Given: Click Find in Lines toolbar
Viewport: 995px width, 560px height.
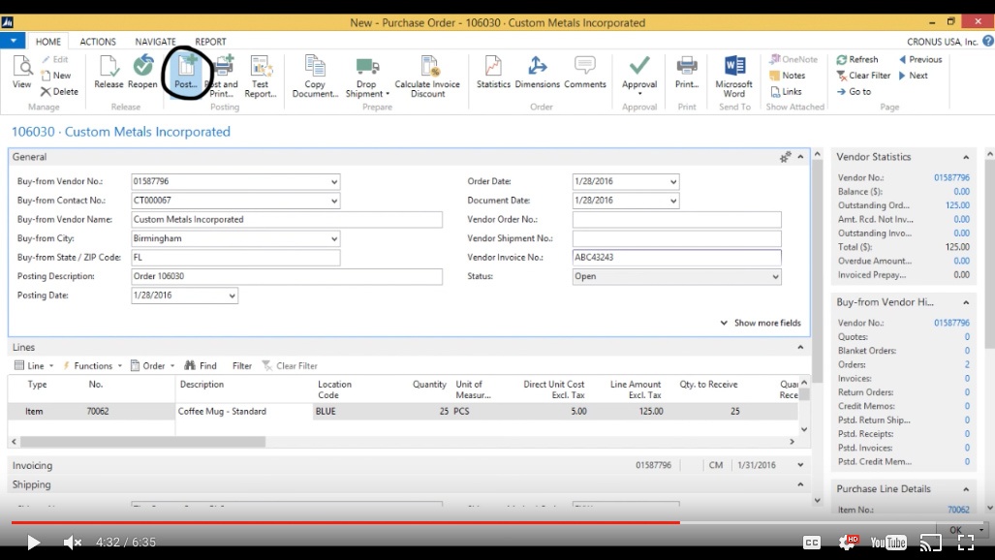Looking at the screenshot, I should click(x=201, y=365).
